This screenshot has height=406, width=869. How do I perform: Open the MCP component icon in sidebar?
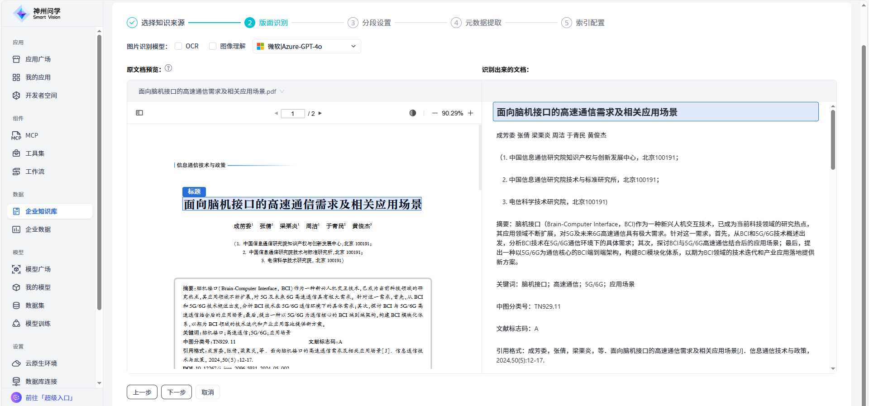click(x=16, y=135)
